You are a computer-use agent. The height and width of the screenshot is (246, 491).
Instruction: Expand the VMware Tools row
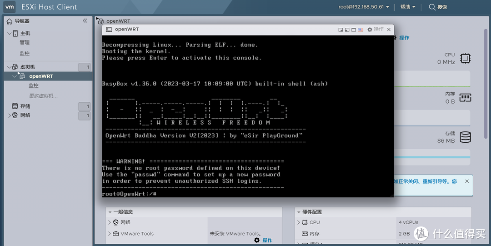[109, 234]
